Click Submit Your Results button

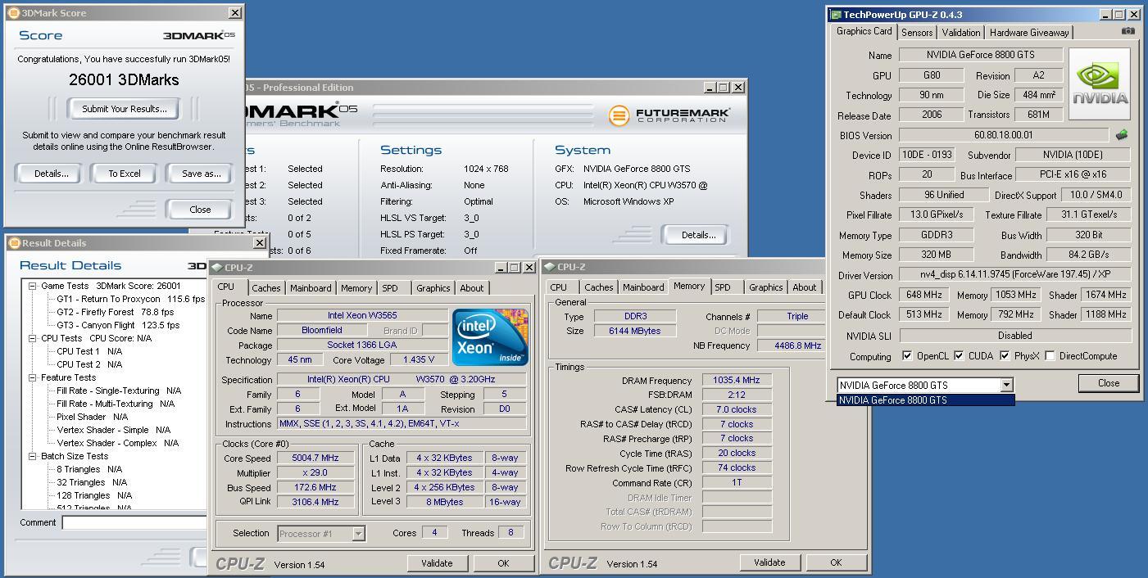coord(125,109)
